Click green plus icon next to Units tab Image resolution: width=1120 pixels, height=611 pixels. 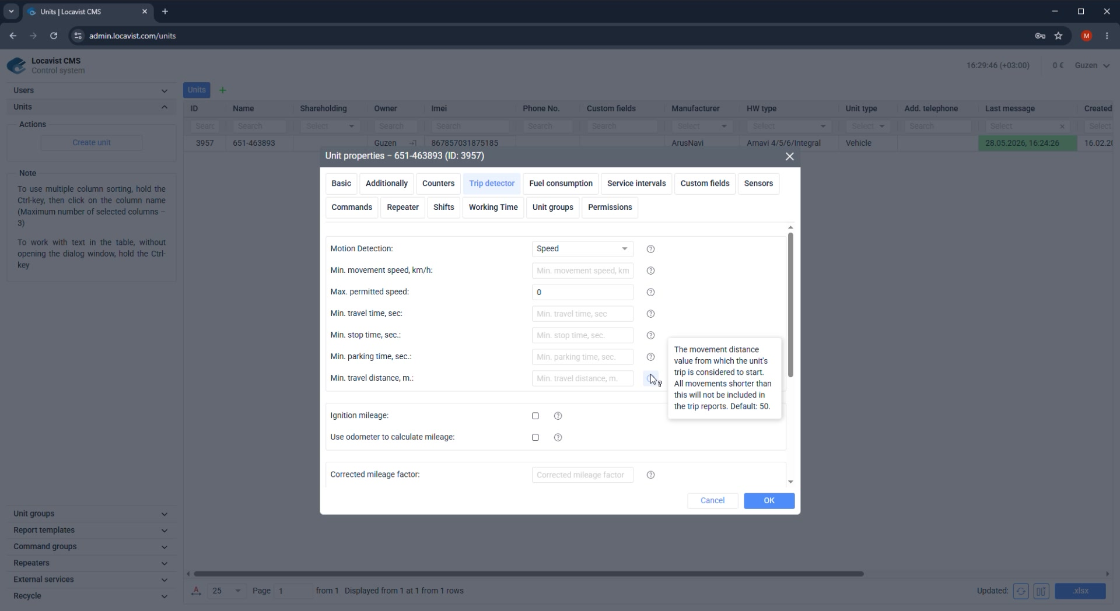[222, 90]
